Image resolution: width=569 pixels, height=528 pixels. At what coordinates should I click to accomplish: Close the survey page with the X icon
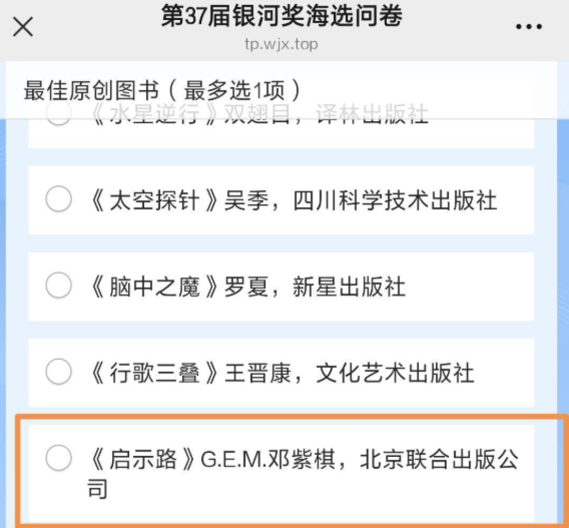(x=23, y=26)
